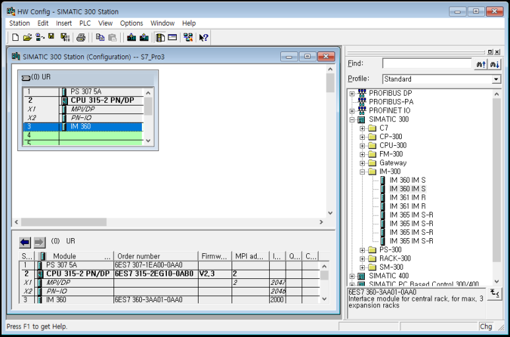
Task: Click order number 6ES7 315-2EG10-0AB0 cell
Action: (156, 274)
